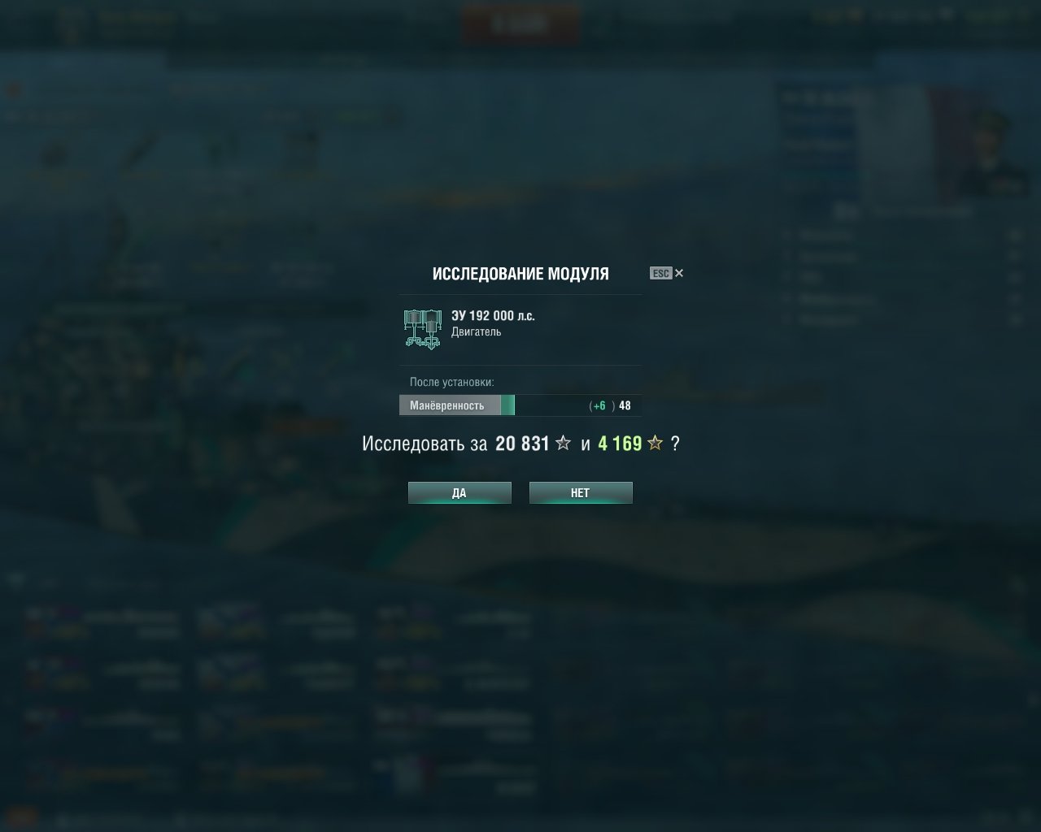1041x832 pixels.
Task: Click the green 4 169 free XP amount
Action: pos(620,444)
